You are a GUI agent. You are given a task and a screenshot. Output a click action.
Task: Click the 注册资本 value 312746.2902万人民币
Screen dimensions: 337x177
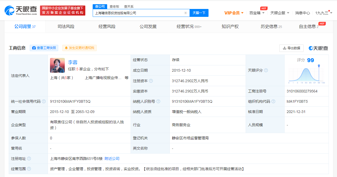coord(190,81)
